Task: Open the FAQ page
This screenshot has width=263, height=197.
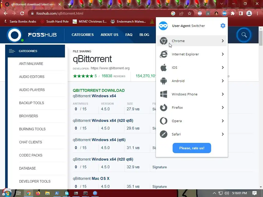Action: 129,35
